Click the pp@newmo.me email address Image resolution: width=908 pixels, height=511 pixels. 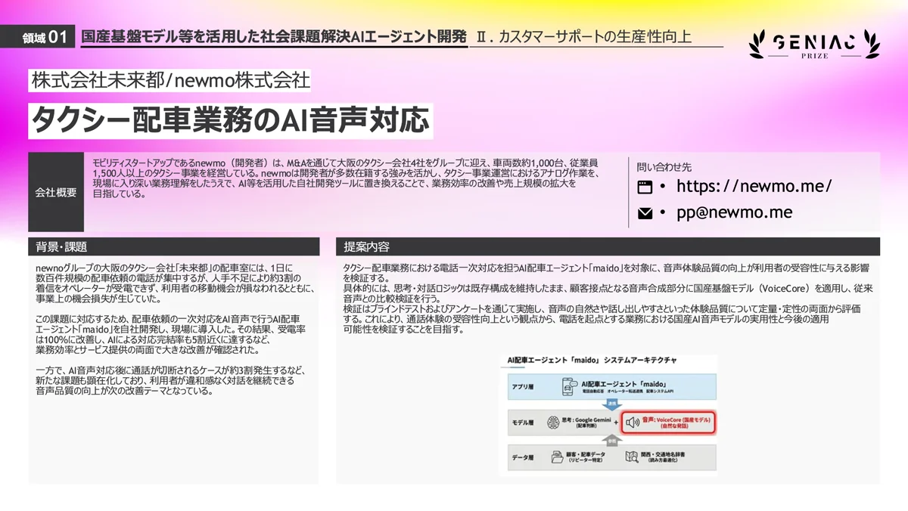[735, 213]
